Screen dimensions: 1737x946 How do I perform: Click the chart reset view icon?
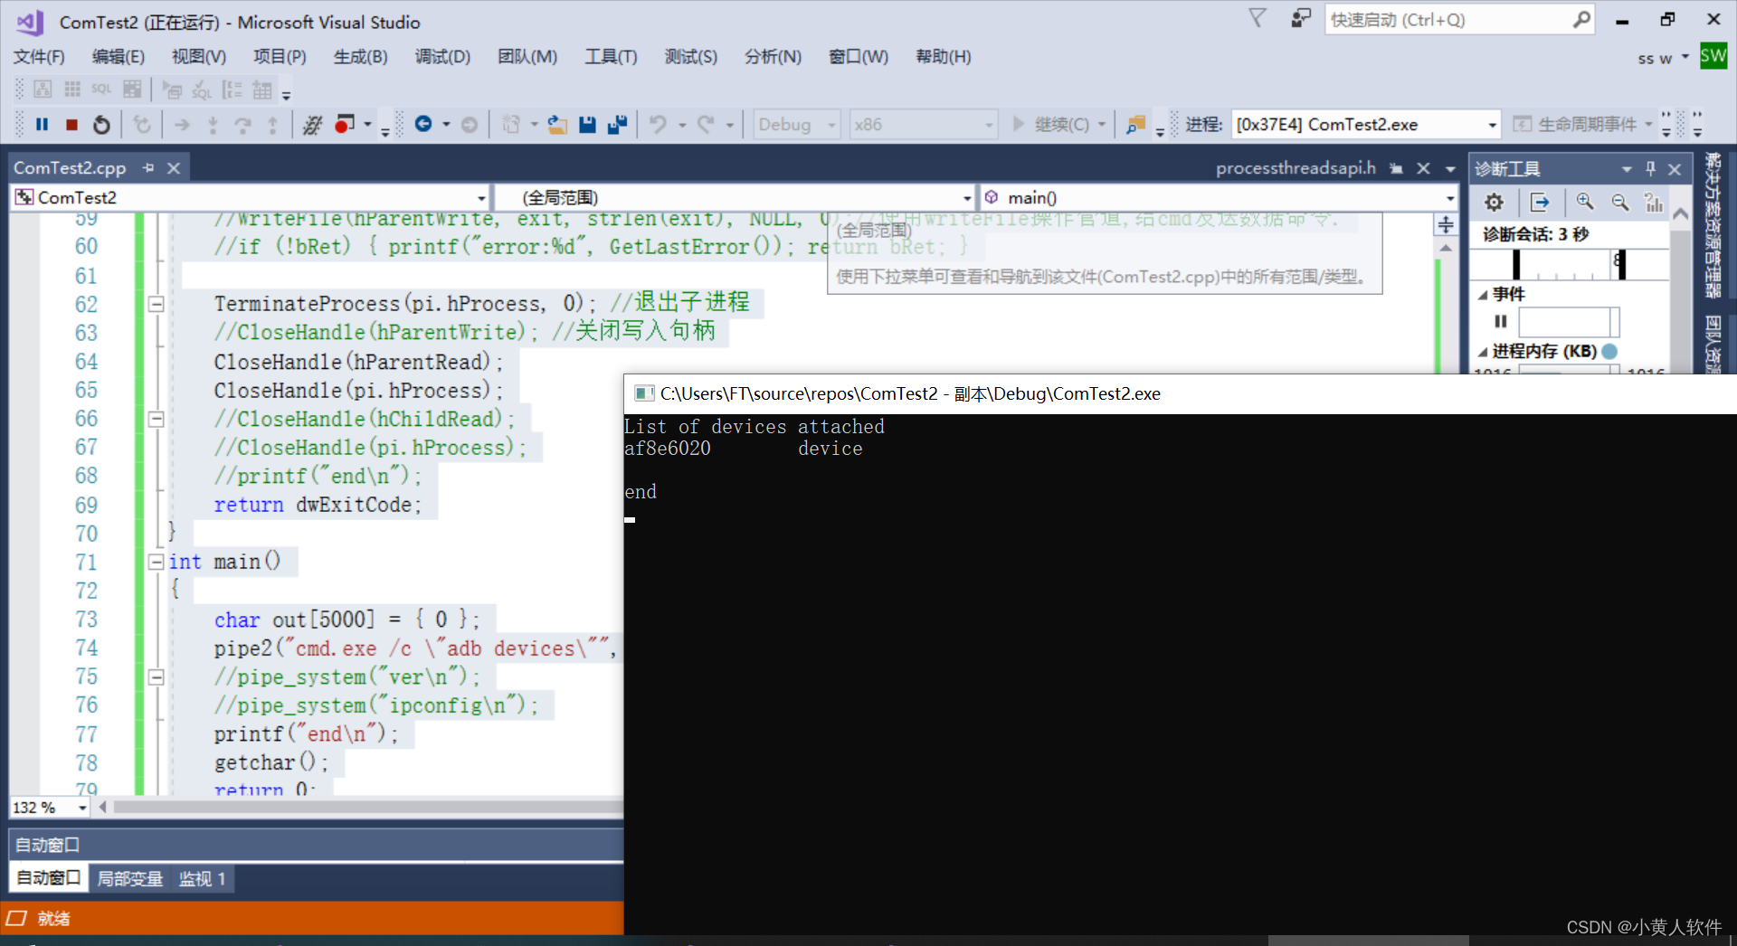1654,202
